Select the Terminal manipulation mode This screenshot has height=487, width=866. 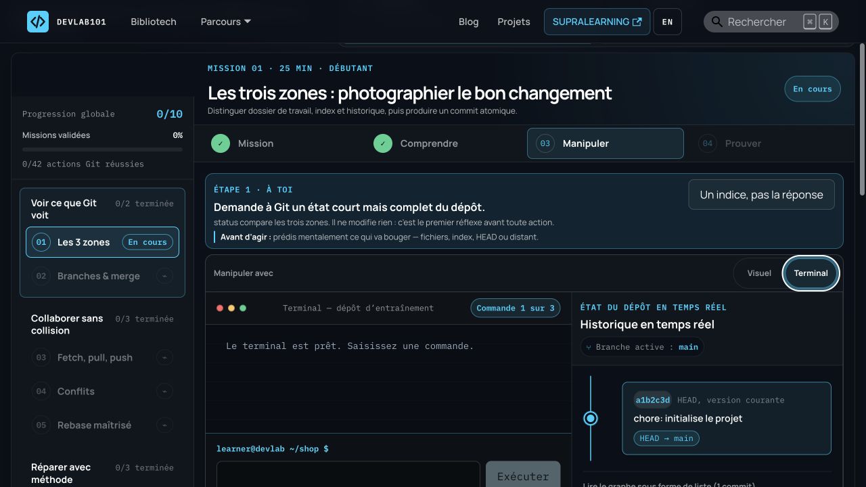(x=811, y=273)
